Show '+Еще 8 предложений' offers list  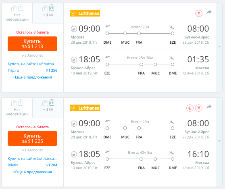pyautogui.click(x=32, y=77)
